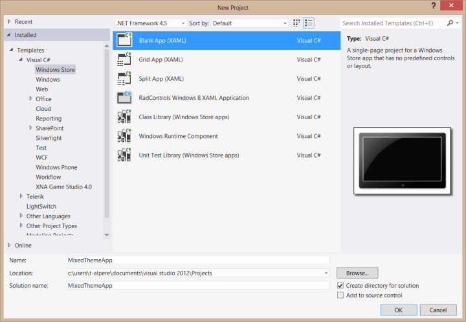This screenshot has height=322, width=466.
Task: Expand the SharePoint tree node
Action: coord(30,128)
